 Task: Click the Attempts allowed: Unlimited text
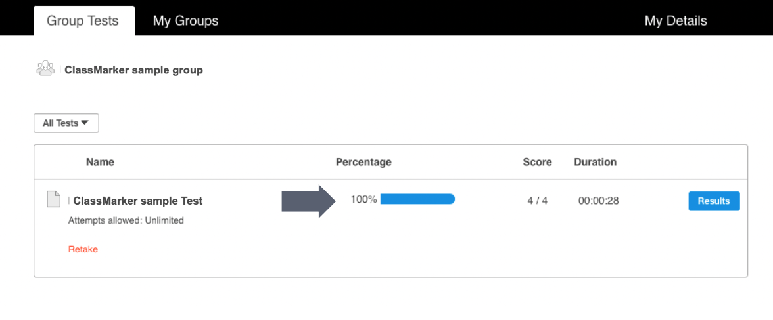[126, 220]
